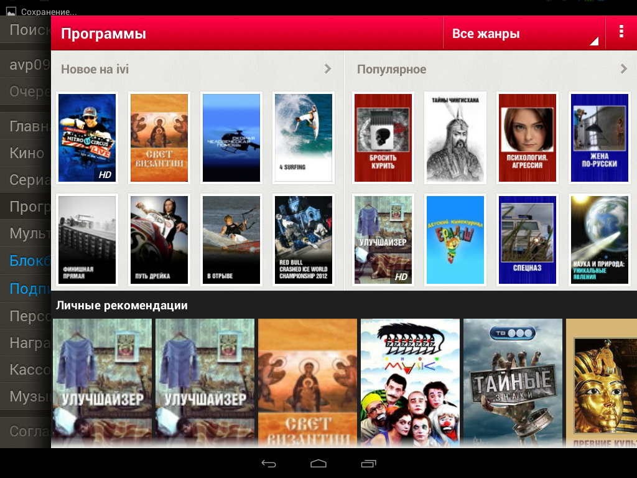
Task: Open the 4 Surfing program poster
Action: pos(304,138)
